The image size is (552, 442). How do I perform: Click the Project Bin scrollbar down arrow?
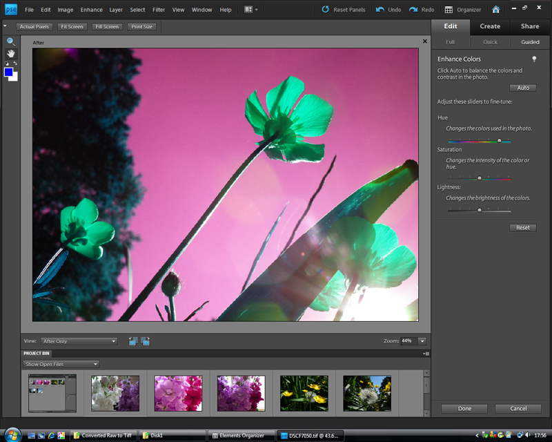pos(426,413)
